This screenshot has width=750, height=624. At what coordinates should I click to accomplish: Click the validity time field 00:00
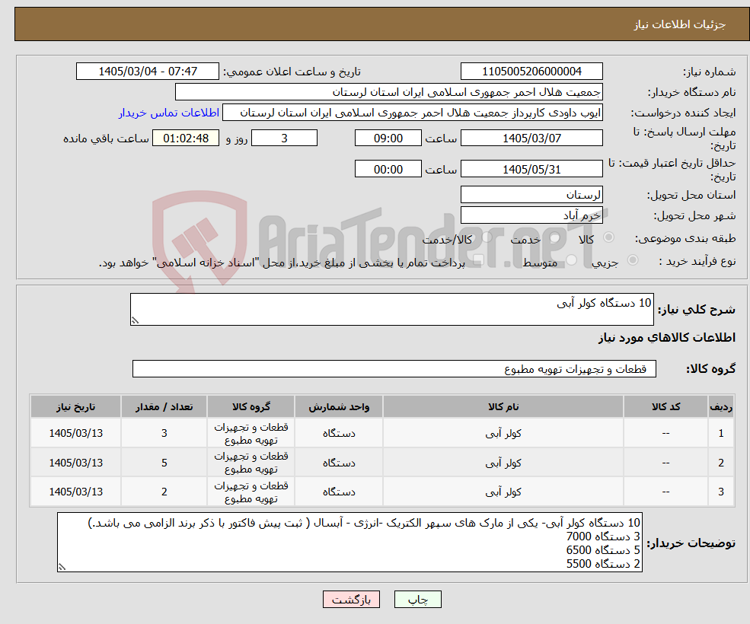click(x=388, y=169)
